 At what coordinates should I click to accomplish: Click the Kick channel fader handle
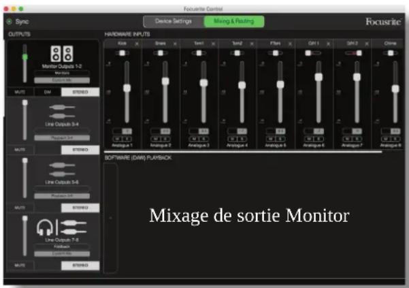(127, 88)
